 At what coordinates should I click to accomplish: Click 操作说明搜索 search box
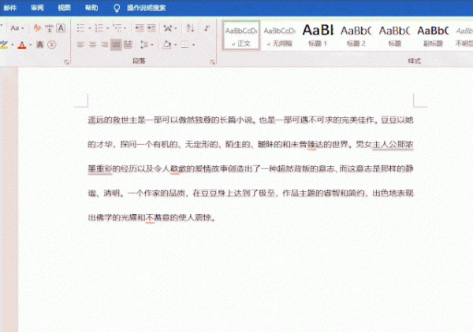click(147, 8)
